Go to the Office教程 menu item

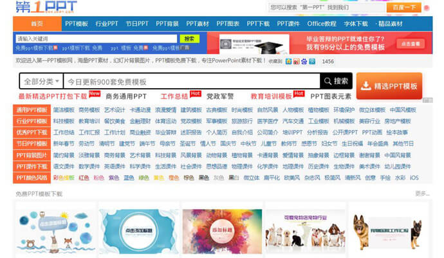point(321,24)
